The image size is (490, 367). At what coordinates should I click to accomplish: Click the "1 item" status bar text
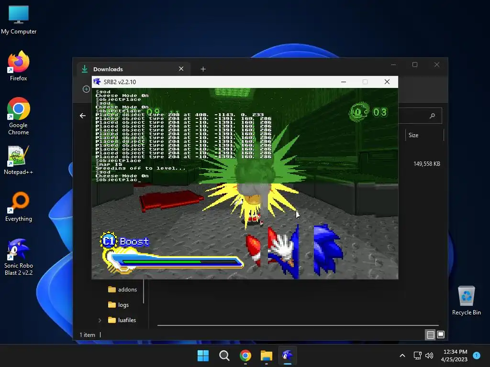[x=87, y=335]
